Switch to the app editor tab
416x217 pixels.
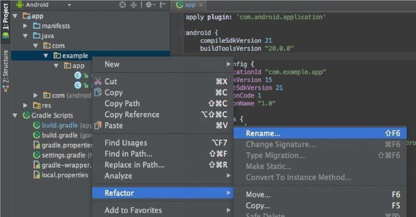(189, 5)
